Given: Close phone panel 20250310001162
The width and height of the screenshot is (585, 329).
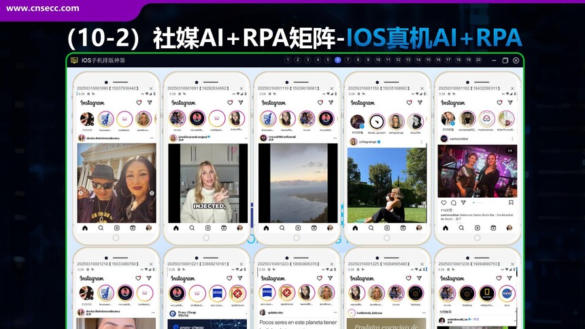Looking at the screenshot, I should click(x=512, y=88).
